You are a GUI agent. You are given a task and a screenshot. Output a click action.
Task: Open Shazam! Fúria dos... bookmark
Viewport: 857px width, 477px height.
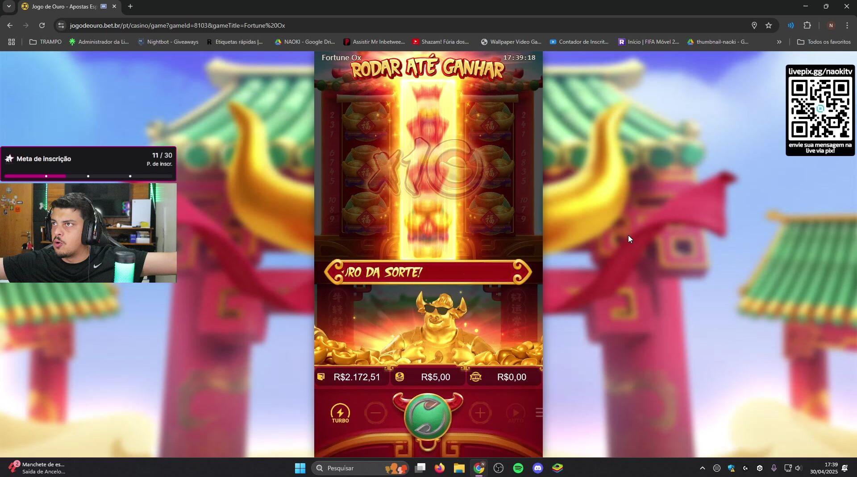[x=441, y=42]
